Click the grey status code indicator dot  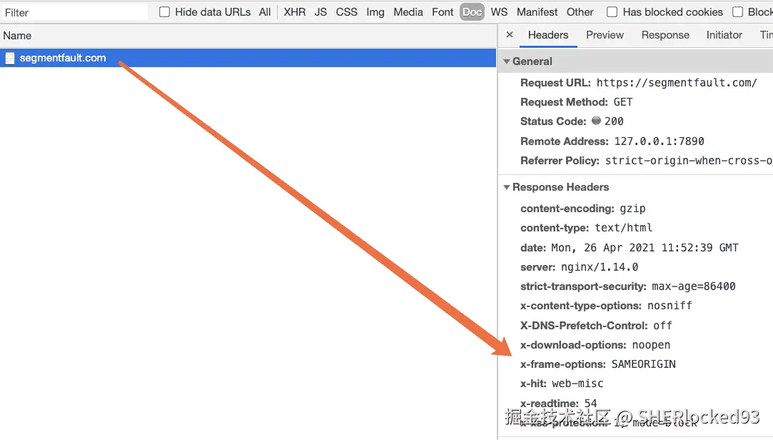[x=596, y=121]
